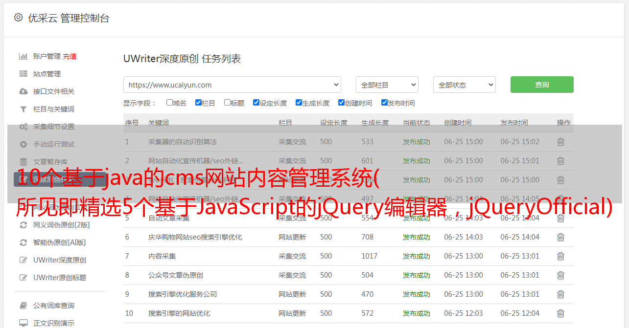Toggle the 生成长度 field checkbox

[299, 103]
